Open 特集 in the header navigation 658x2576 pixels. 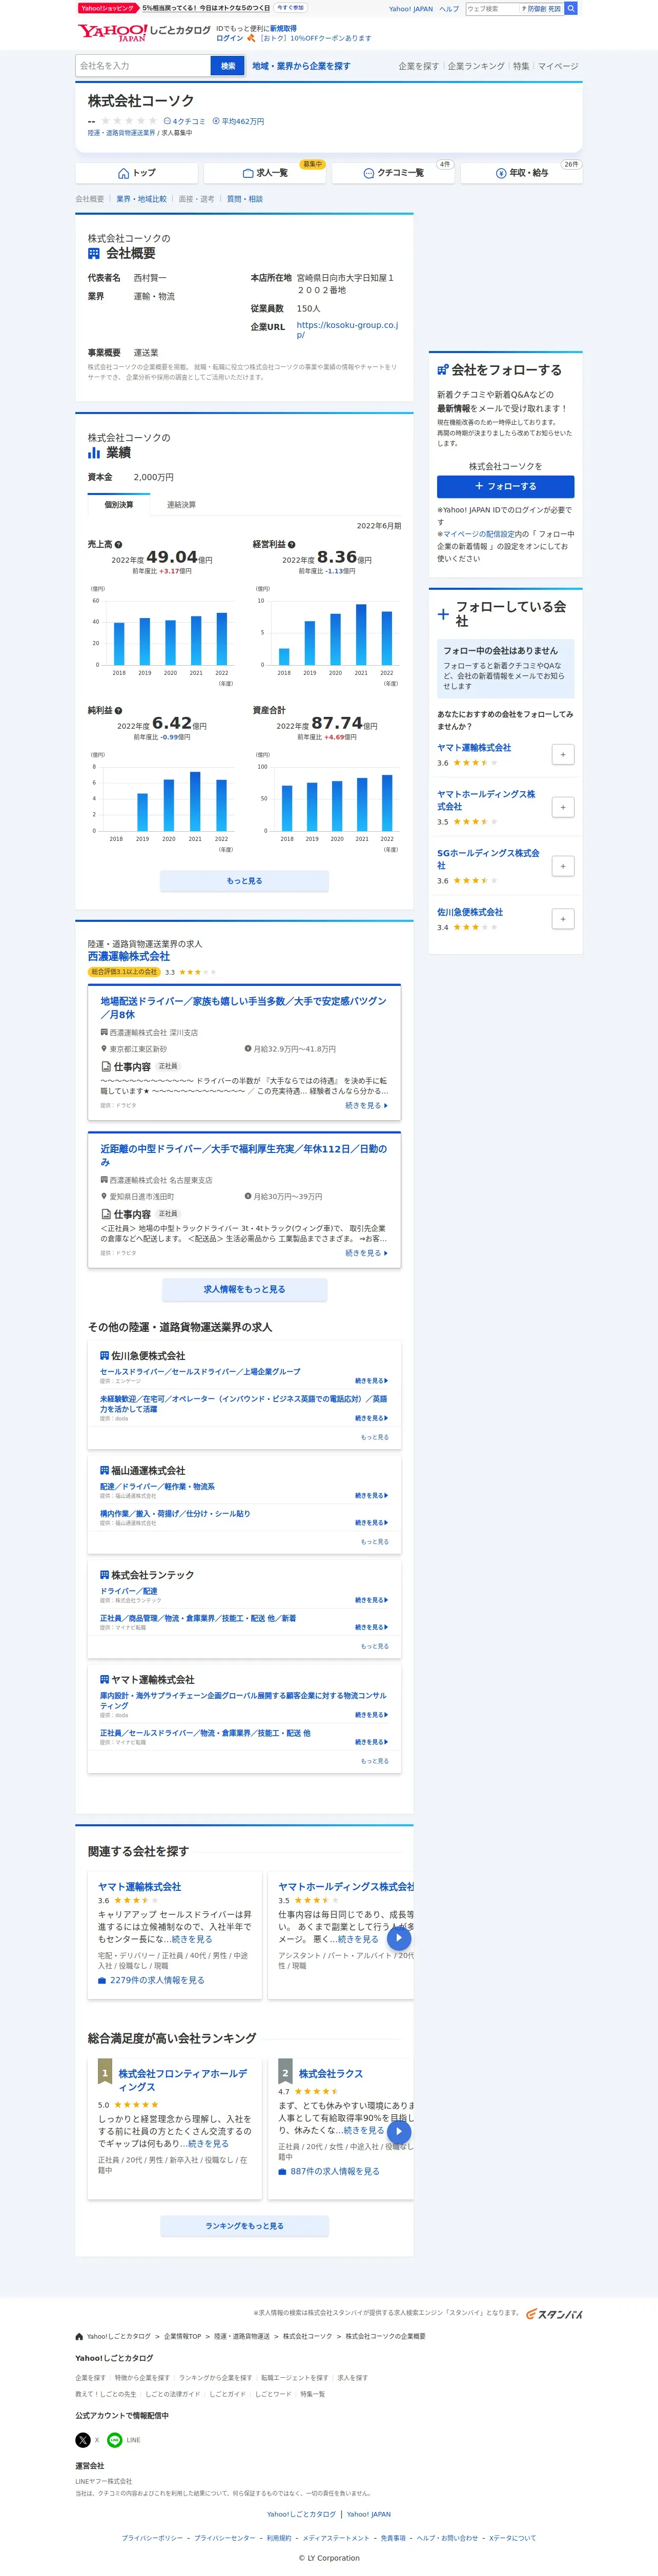[x=521, y=66]
